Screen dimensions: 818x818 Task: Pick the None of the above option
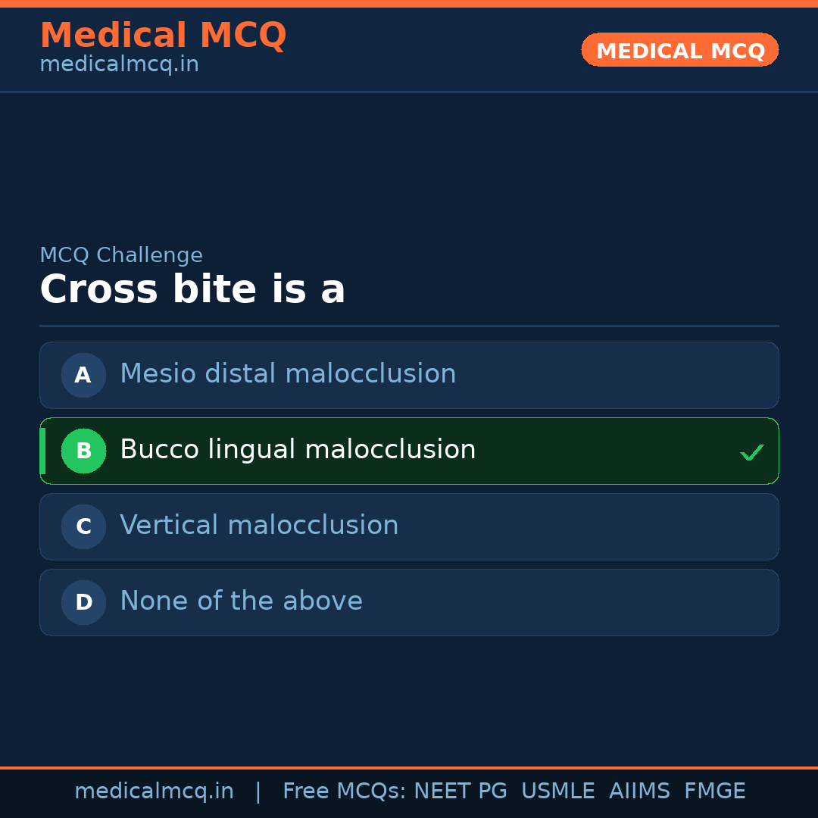[x=241, y=601]
